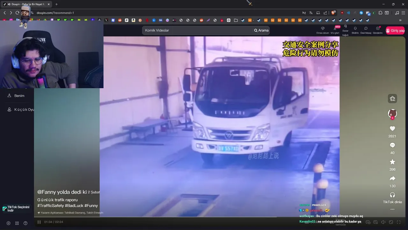Open the creator's profile avatar
The width and height of the screenshot is (408, 230).
point(392,113)
